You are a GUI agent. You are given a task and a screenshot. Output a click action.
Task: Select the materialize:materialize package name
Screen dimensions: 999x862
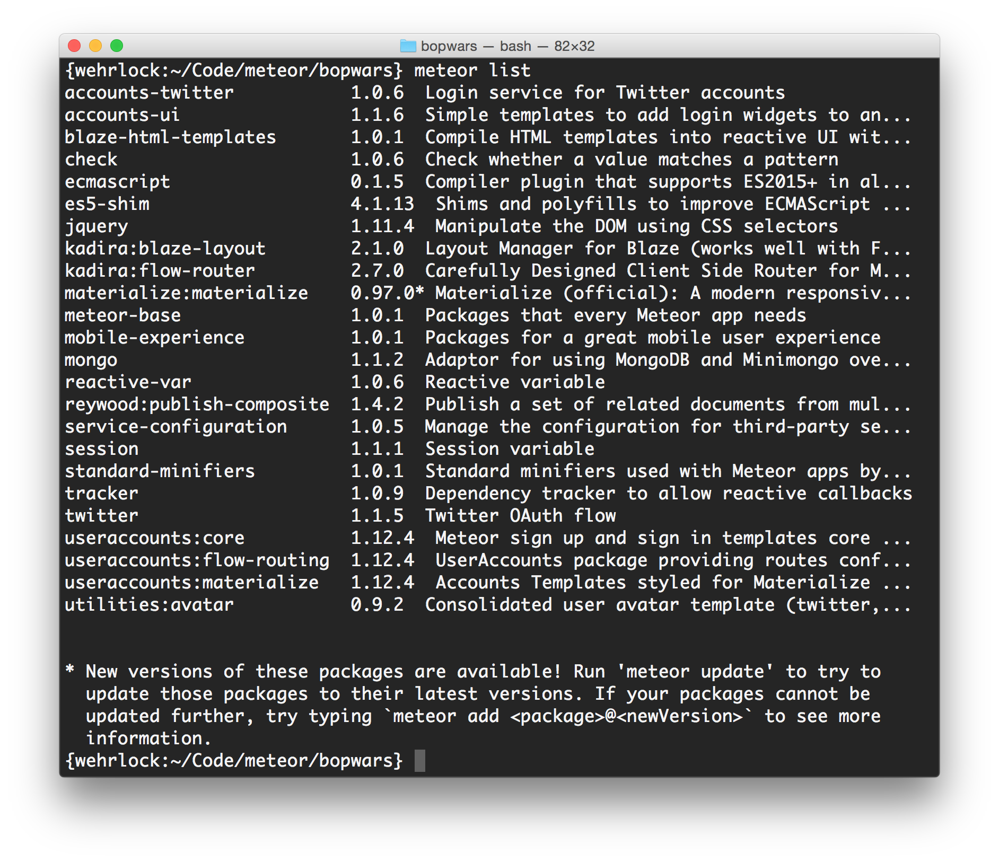tap(186, 293)
